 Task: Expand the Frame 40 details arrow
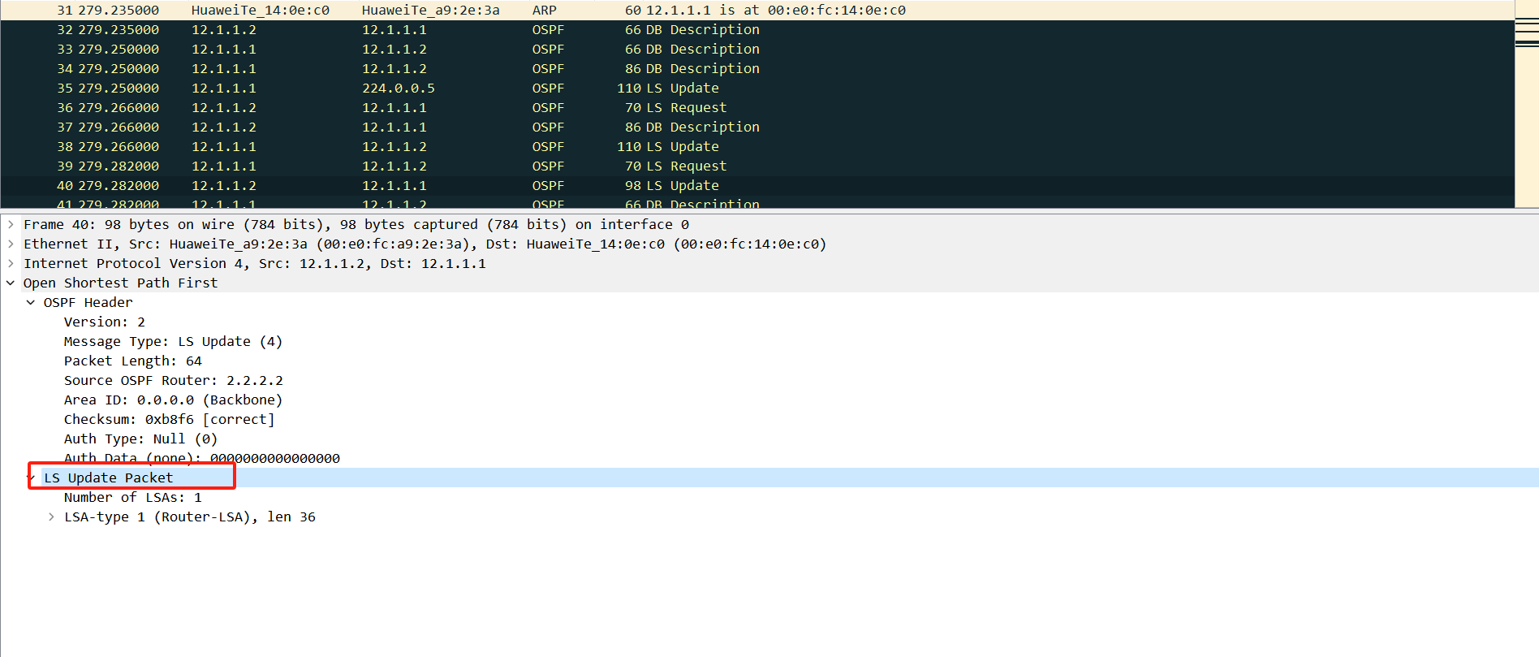tap(11, 224)
